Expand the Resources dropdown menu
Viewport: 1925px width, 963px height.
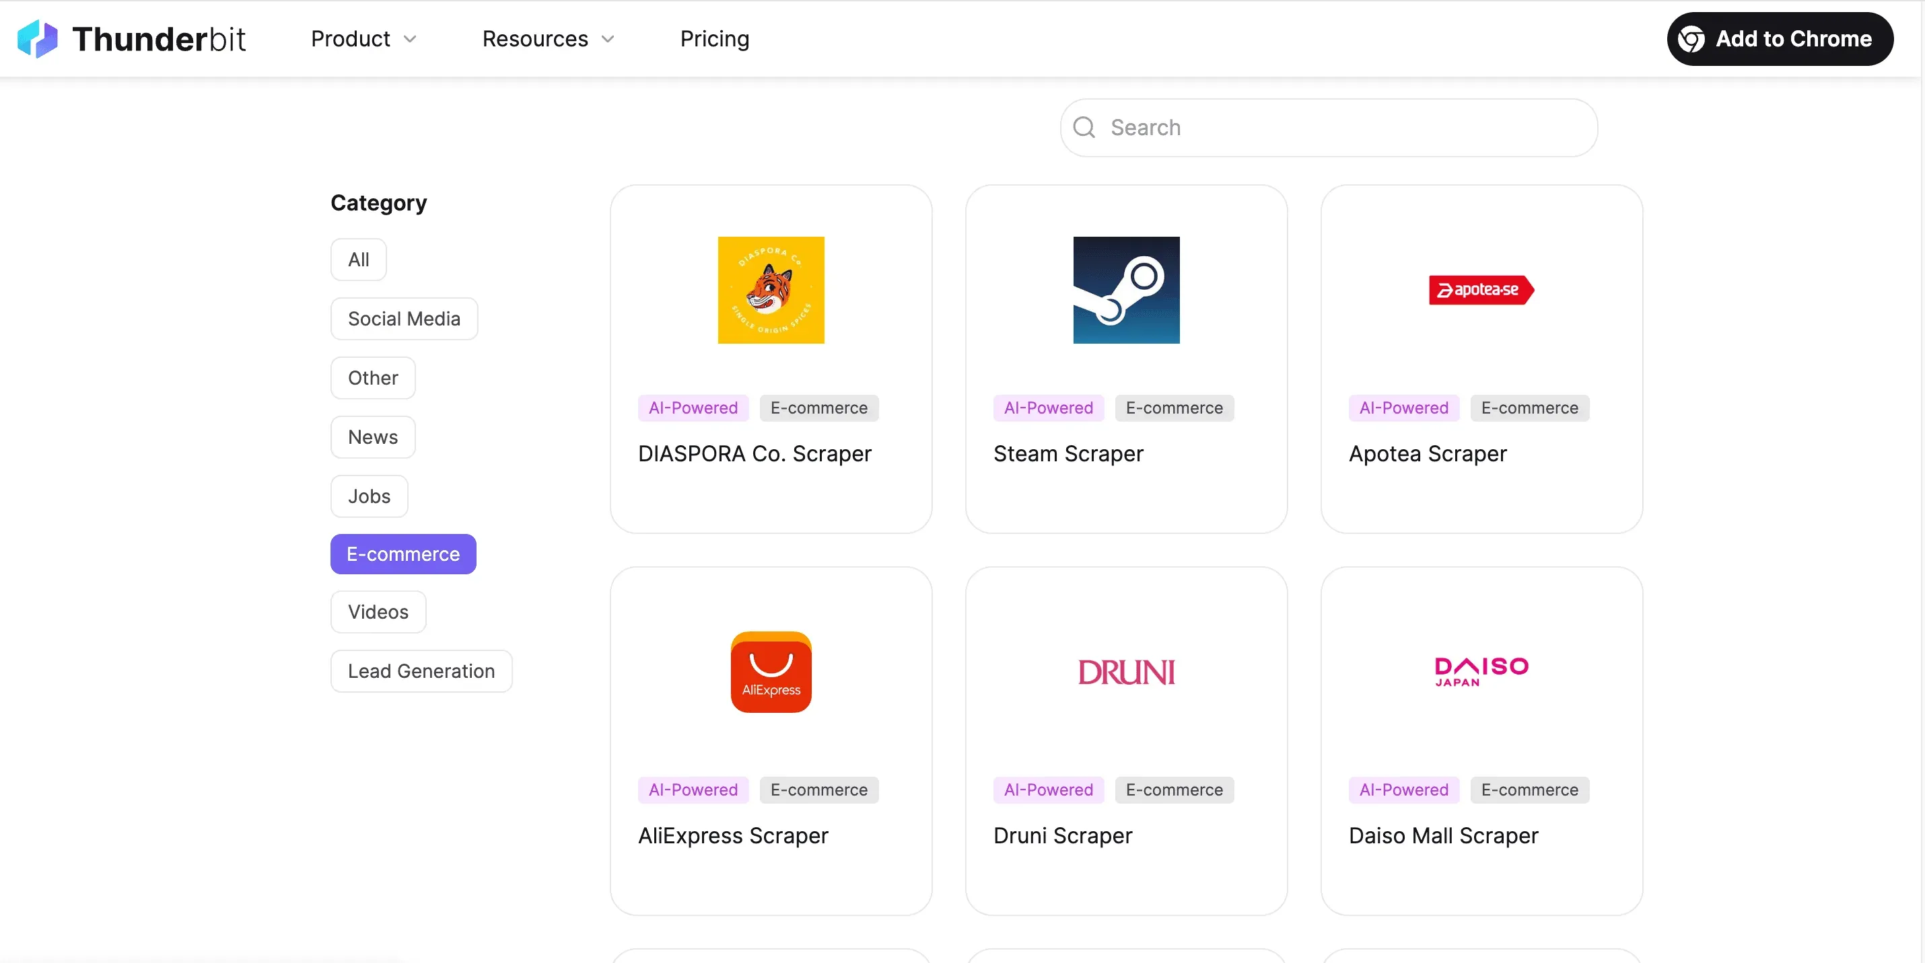coord(549,39)
